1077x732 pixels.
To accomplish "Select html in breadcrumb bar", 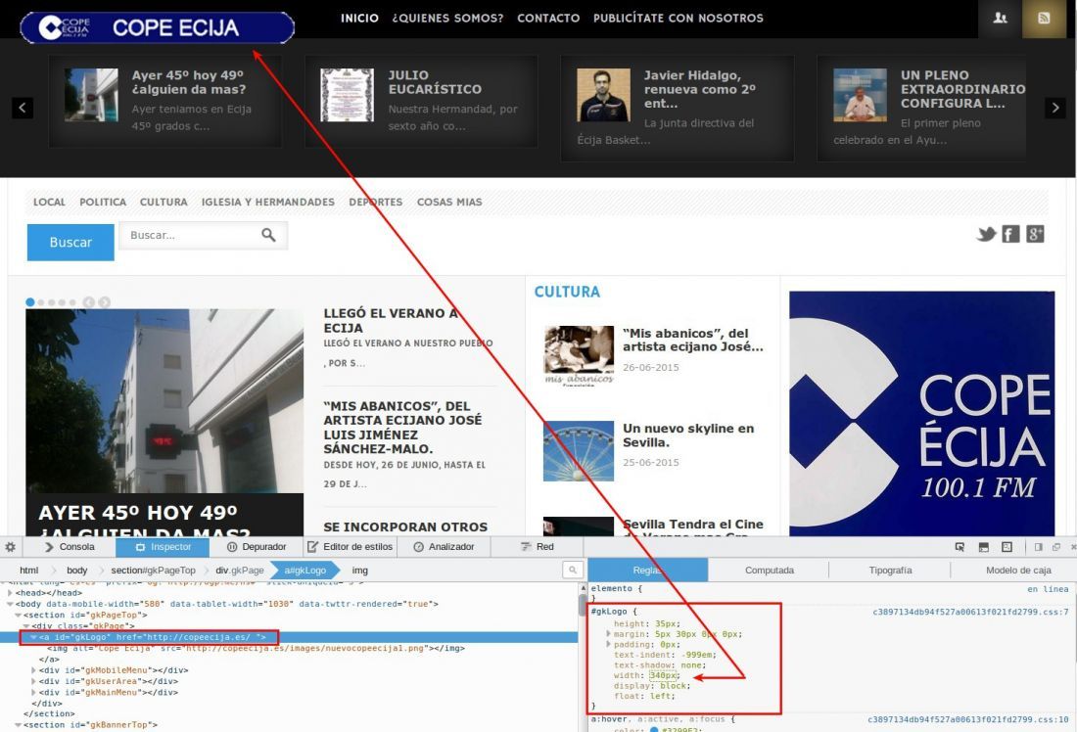I will coord(28,570).
